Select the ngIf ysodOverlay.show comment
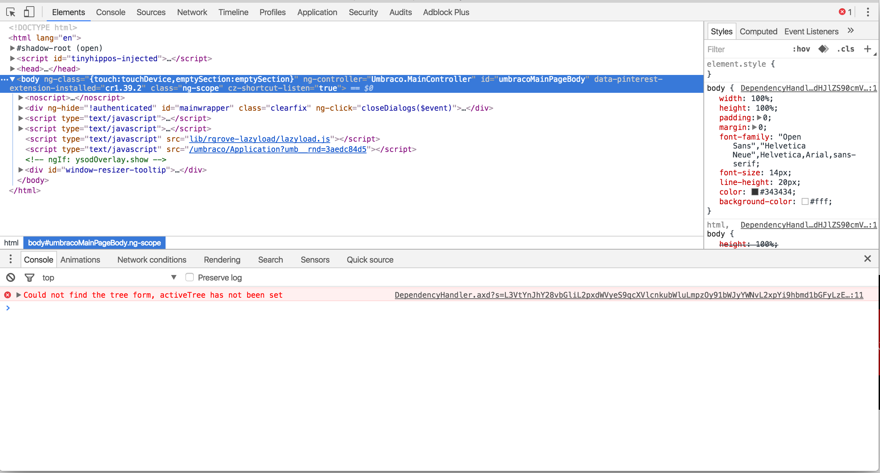This screenshot has width=880, height=473. point(96,159)
